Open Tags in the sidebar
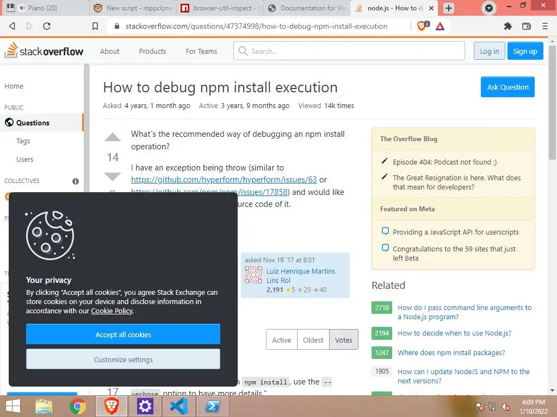 [23, 141]
